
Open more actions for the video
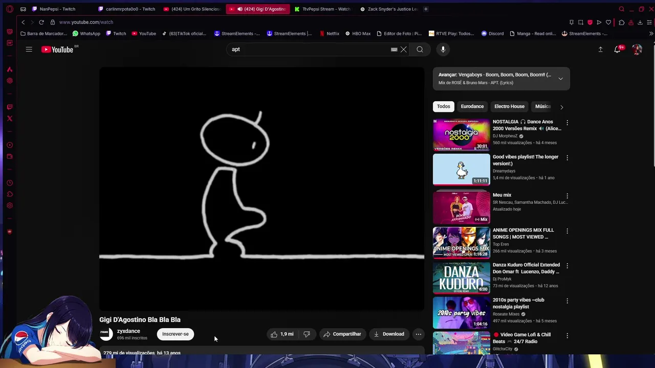(419, 334)
